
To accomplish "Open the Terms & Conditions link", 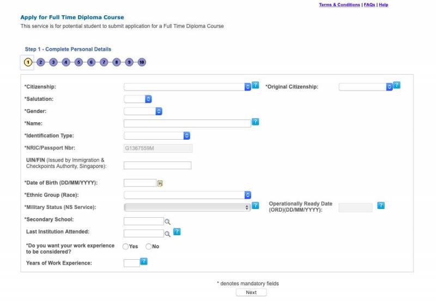I will click(339, 5).
